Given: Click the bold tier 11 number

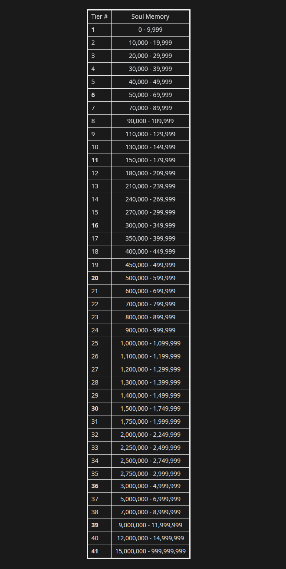Looking at the screenshot, I should (95, 160).
